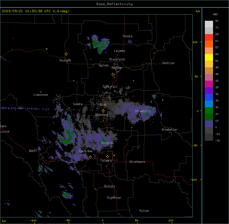The image size is (229, 224).
Task: Pick the red 60-65 dBZ legend swatch
Action: coord(209,37)
